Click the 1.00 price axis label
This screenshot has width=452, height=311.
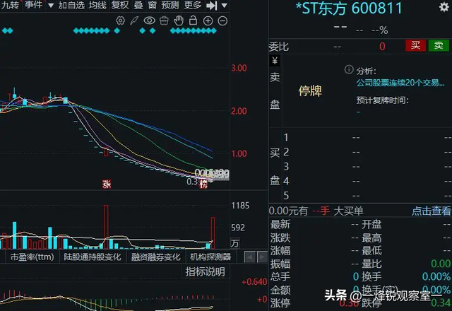click(x=239, y=153)
